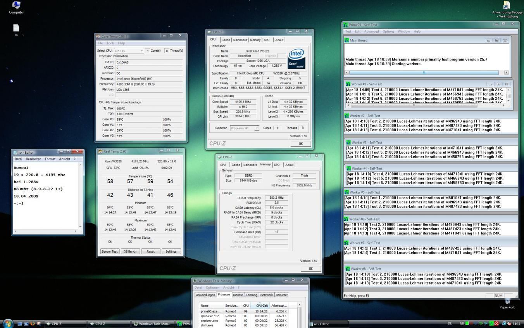Click OK in the top CPU-Z window

(x=301, y=144)
